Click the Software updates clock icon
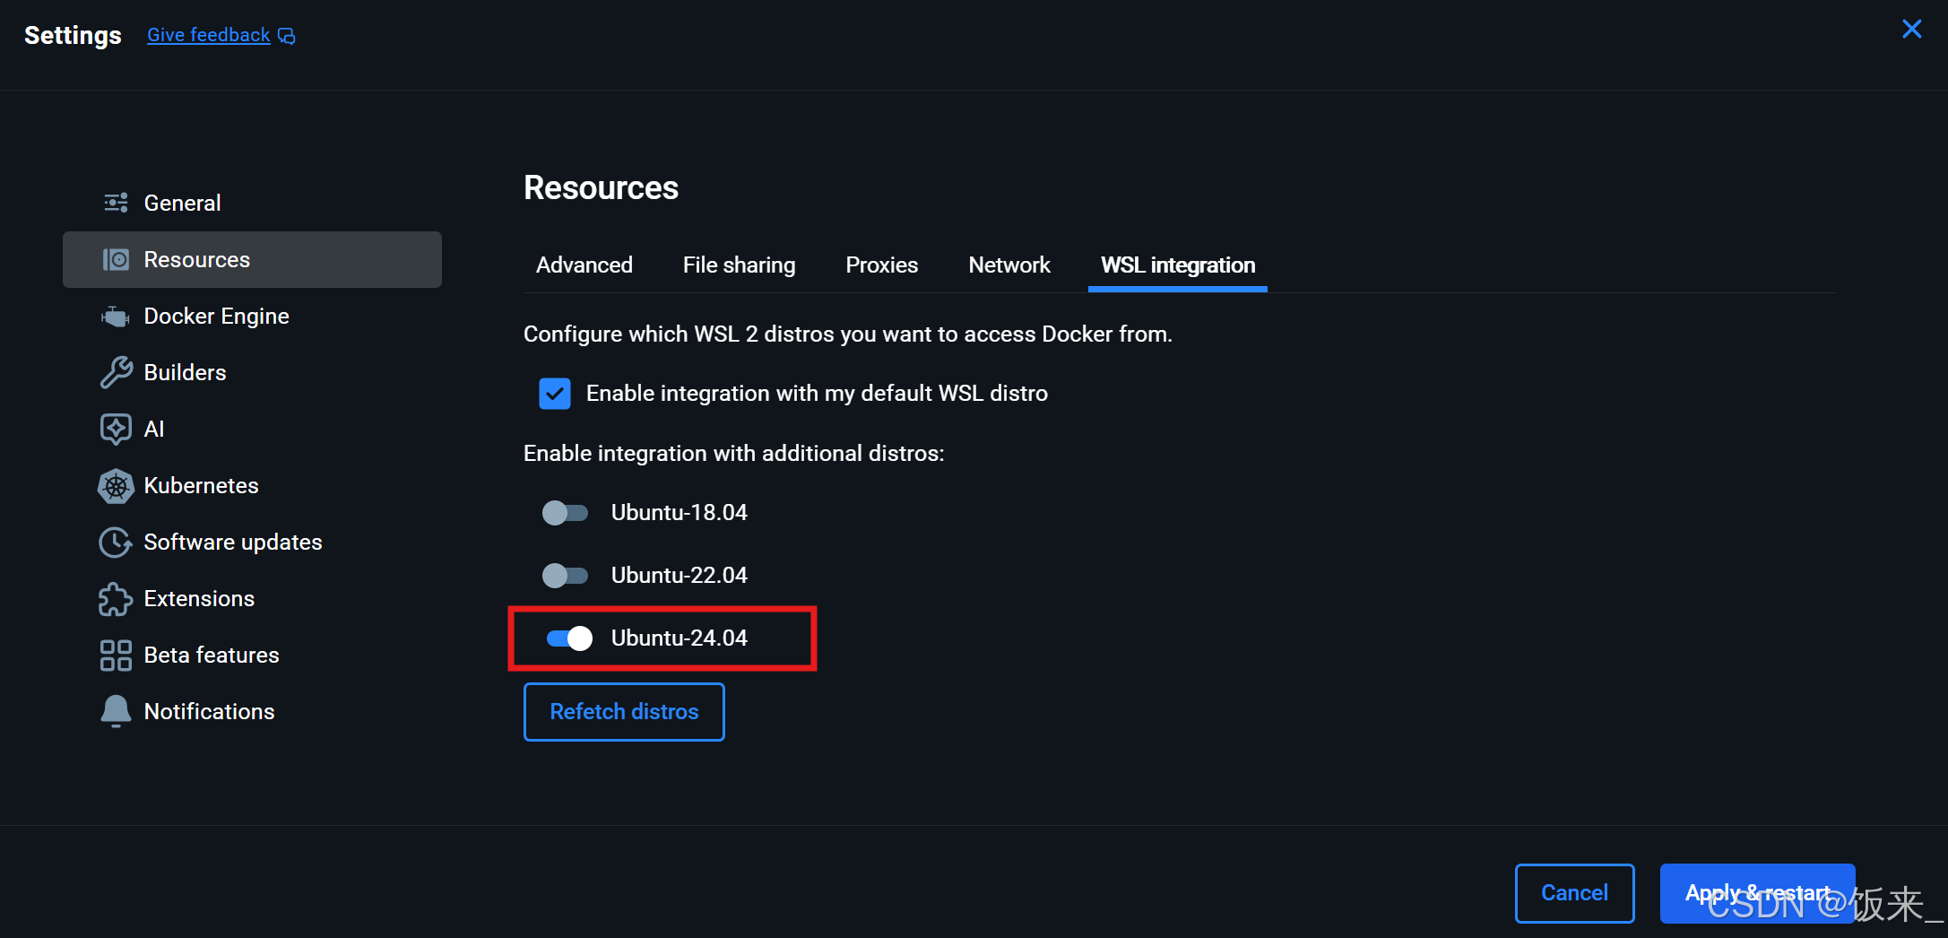 116,542
